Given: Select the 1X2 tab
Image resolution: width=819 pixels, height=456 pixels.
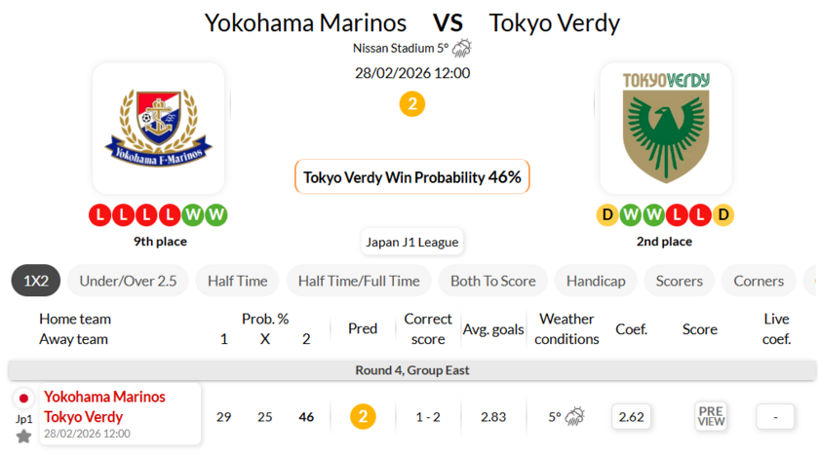Looking at the screenshot, I should pyautogui.click(x=36, y=281).
